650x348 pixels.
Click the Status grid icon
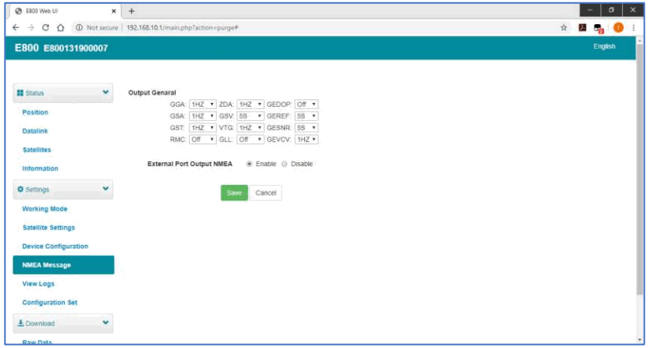click(20, 93)
